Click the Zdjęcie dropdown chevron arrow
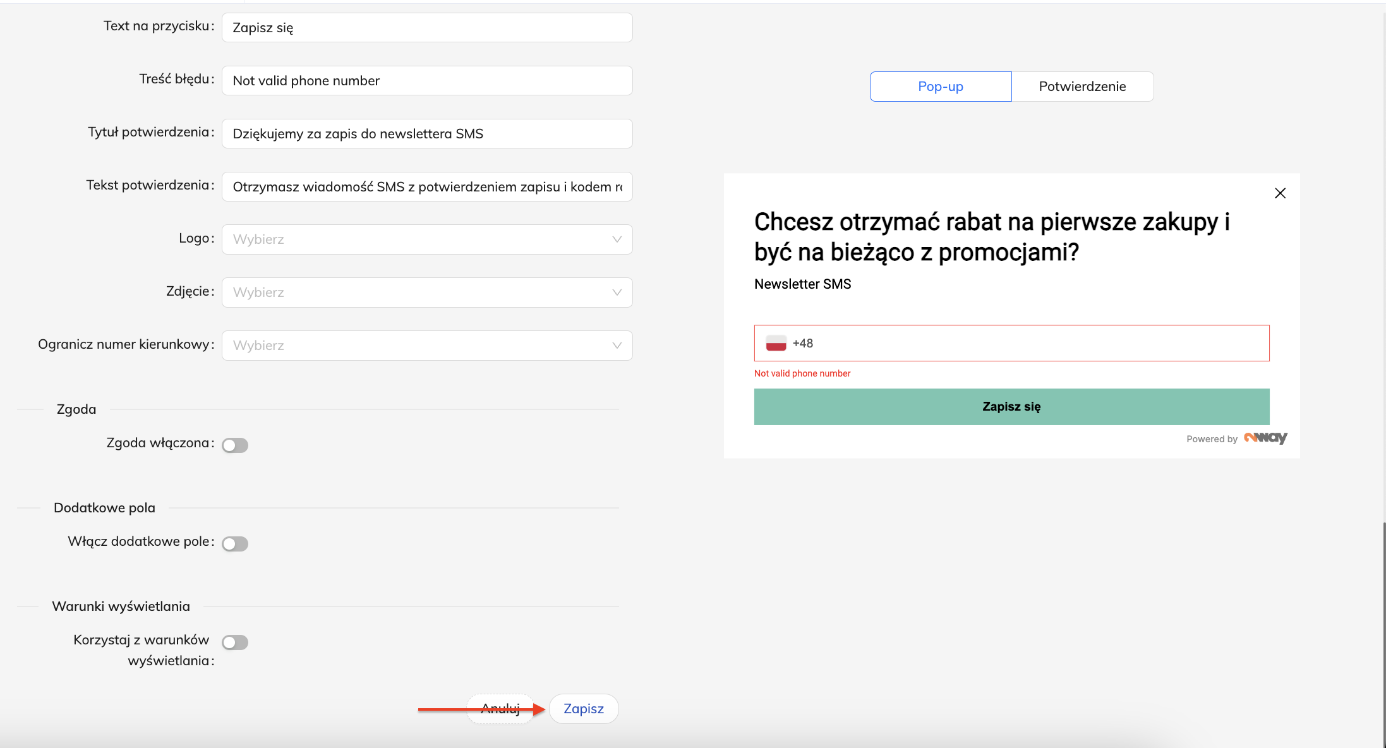Viewport: 1386px width, 748px height. [617, 293]
